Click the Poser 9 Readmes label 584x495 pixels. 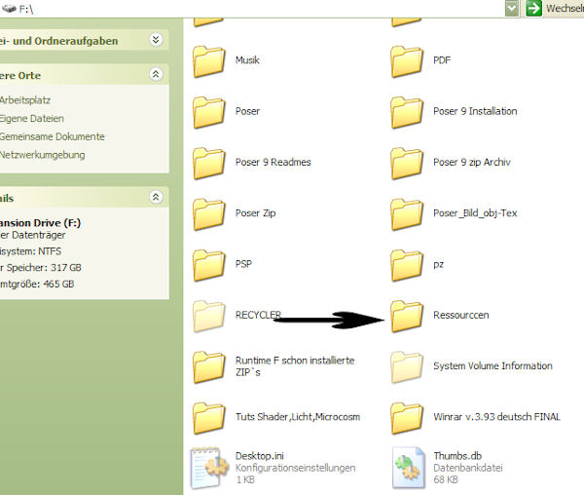(273, 163)
